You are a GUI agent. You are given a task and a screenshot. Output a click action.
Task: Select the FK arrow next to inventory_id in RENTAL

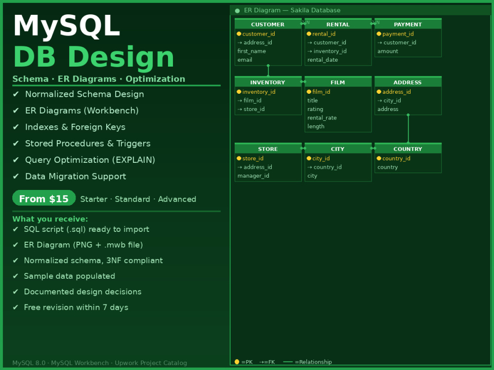[310, 51]
